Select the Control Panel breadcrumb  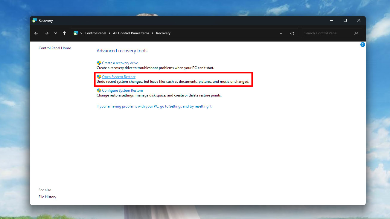pyautogui.click(x=95, y=33)
